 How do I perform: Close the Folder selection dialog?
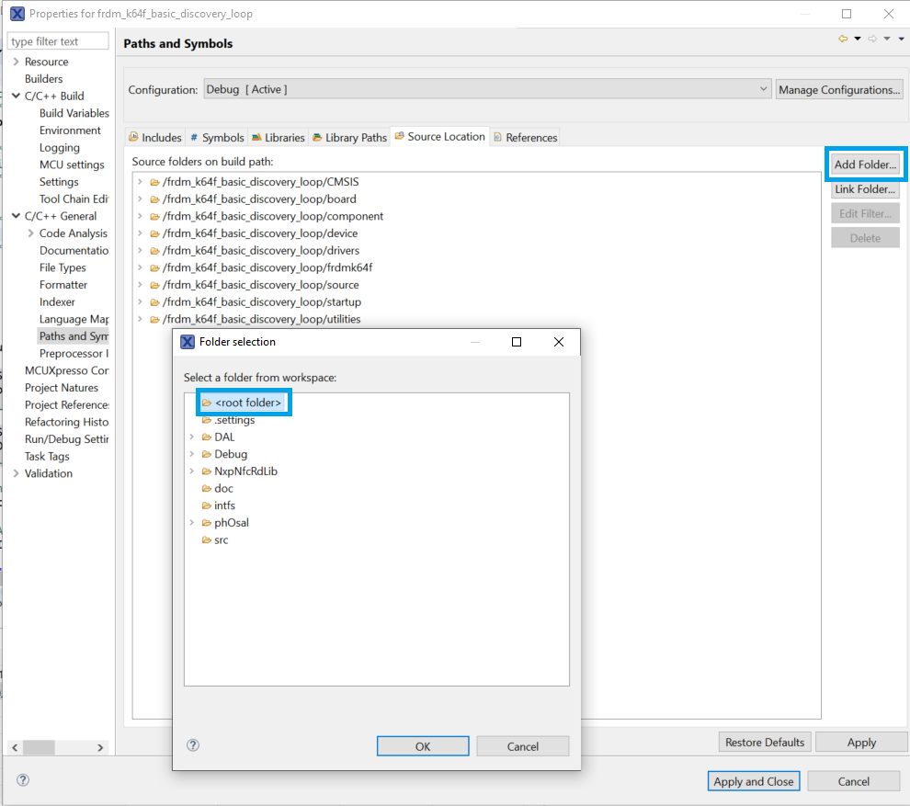tap(558, 342)
